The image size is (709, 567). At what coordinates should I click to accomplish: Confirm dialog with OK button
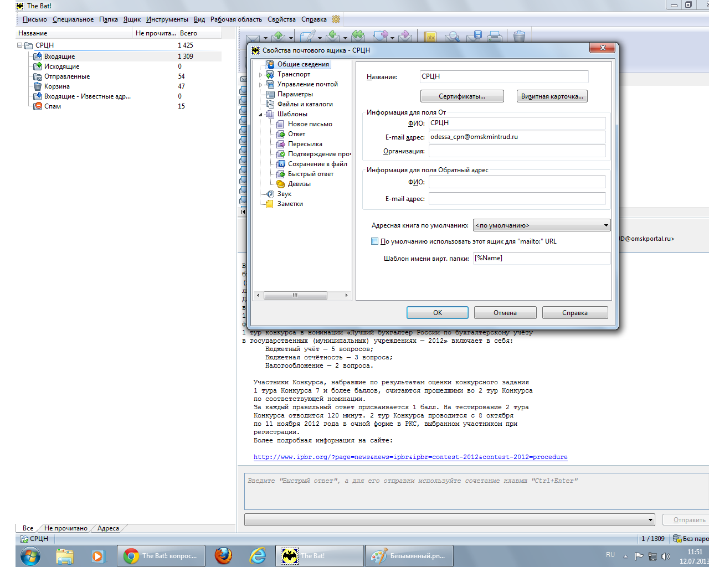(438, 313)
